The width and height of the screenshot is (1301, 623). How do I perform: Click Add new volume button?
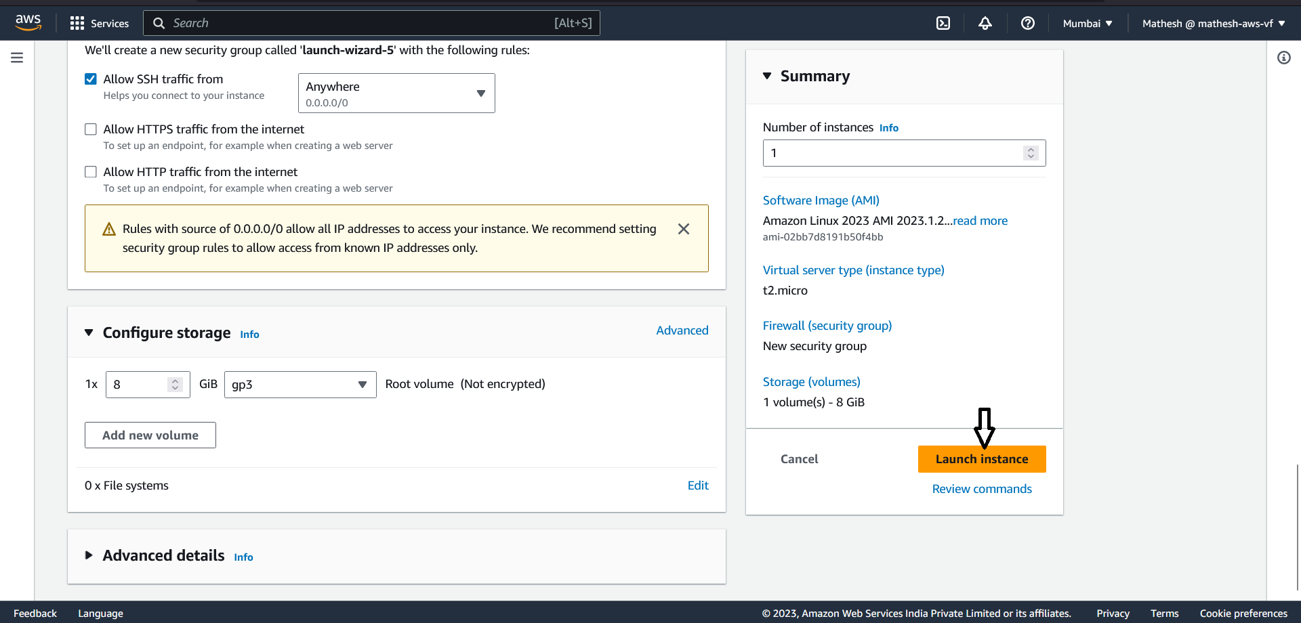click(x=150, y=435)
